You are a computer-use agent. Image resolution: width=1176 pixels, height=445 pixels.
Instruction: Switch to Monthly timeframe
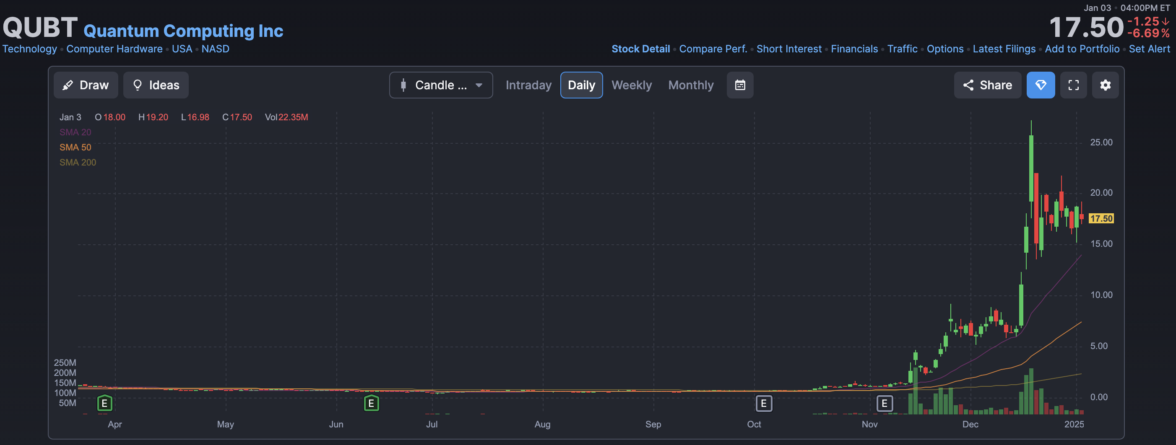tap(691, 85)
